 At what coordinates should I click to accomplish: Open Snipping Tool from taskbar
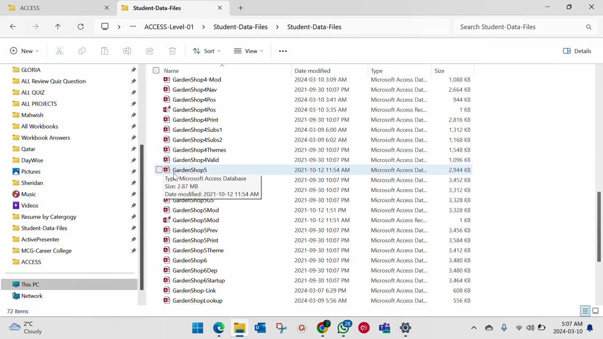281,328
